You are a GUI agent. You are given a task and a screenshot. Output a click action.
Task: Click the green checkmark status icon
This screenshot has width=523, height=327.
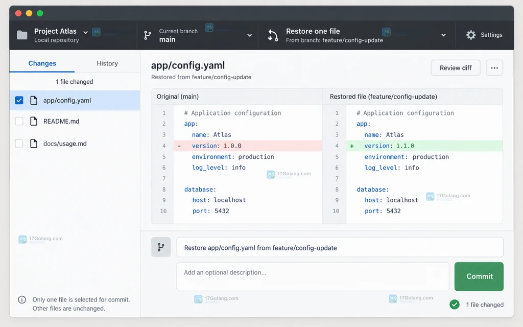(454, 305)
